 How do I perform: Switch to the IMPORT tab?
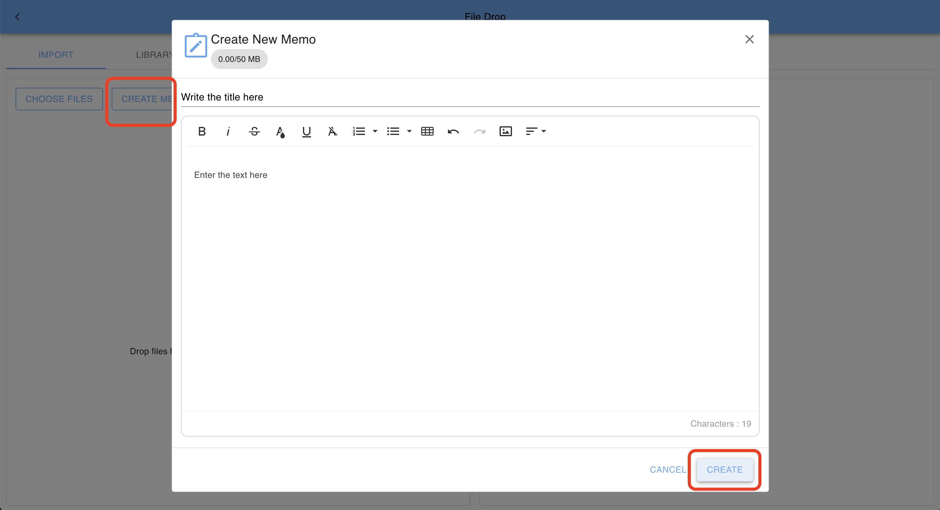(x=56, y=55)
